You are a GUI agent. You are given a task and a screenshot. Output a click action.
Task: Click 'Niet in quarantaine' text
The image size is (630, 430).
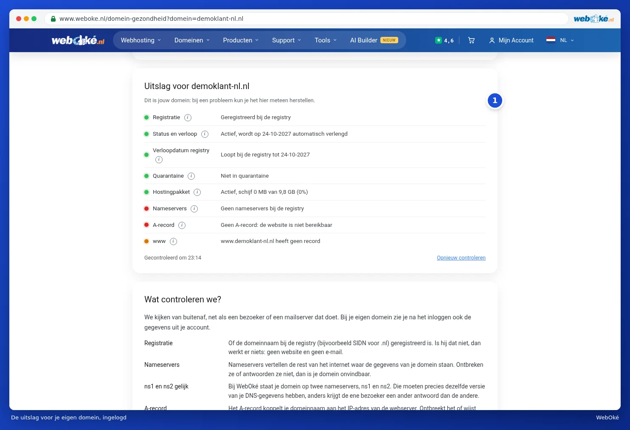click(x=245, y=176)
